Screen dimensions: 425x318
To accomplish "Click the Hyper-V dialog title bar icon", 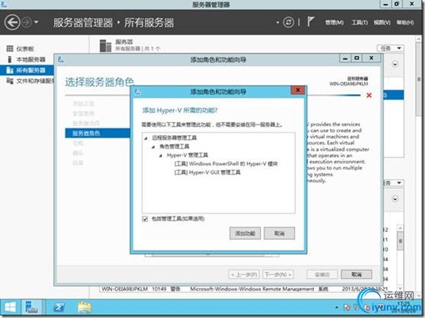I will coord(137,92).
